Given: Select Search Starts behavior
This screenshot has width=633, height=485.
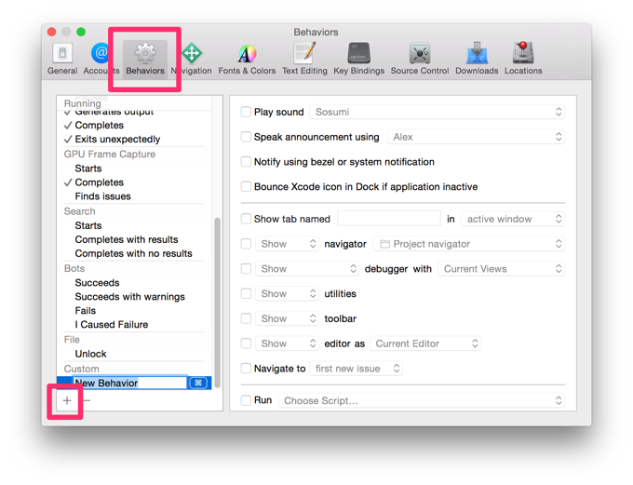Looking at the screenshot, I should [88, 225].
